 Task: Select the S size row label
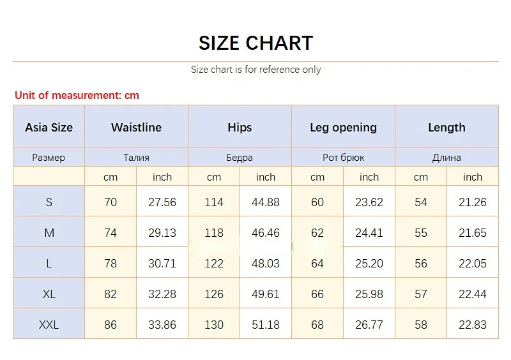[49, 202]
